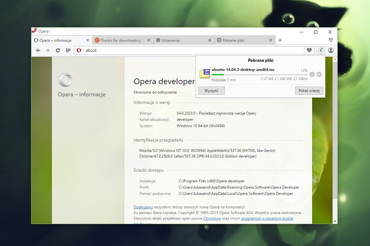This screenshot has height=246, width=370.
Task: Open the tab list menu icon
Action: tap(331, 40)
